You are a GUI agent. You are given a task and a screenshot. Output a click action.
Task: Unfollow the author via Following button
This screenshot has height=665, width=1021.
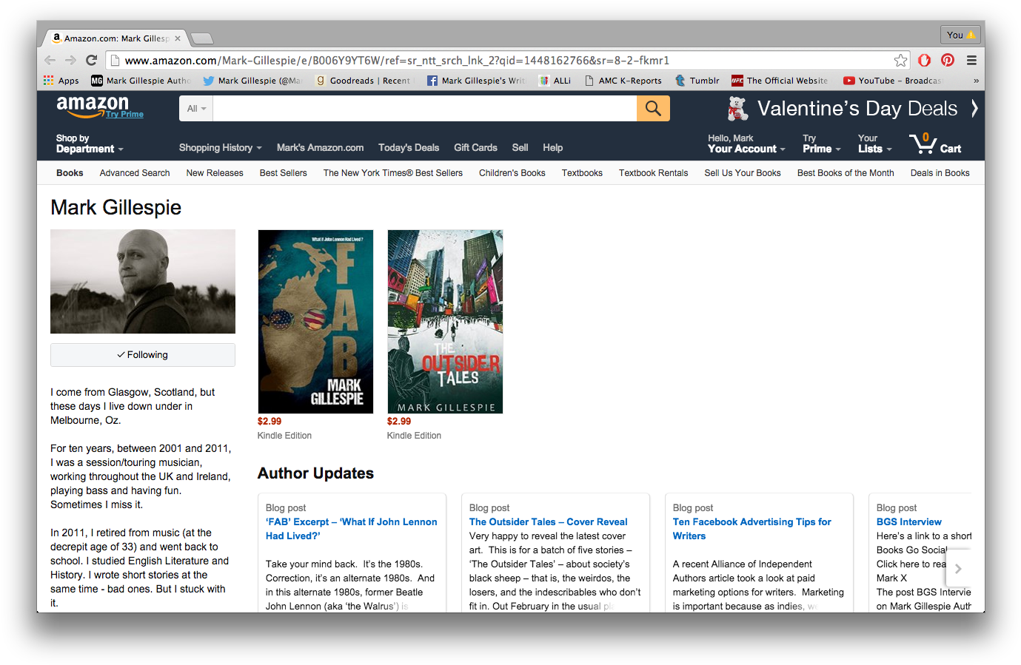(142, 354)
